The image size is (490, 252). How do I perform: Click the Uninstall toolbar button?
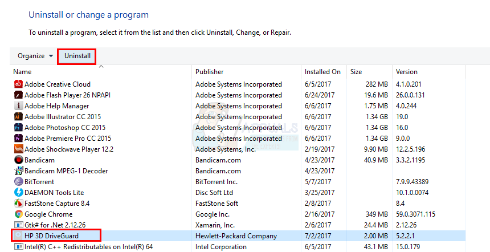pos(77,56)
